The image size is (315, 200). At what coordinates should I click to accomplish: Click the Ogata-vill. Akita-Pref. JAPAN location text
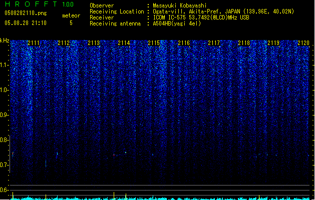coord(223,11)
